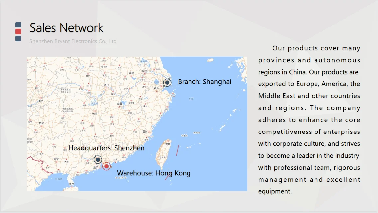Click the text 'competitiveness of enterprises'
This screenshot has height=213, width=378.
click(x=309, y=132)
